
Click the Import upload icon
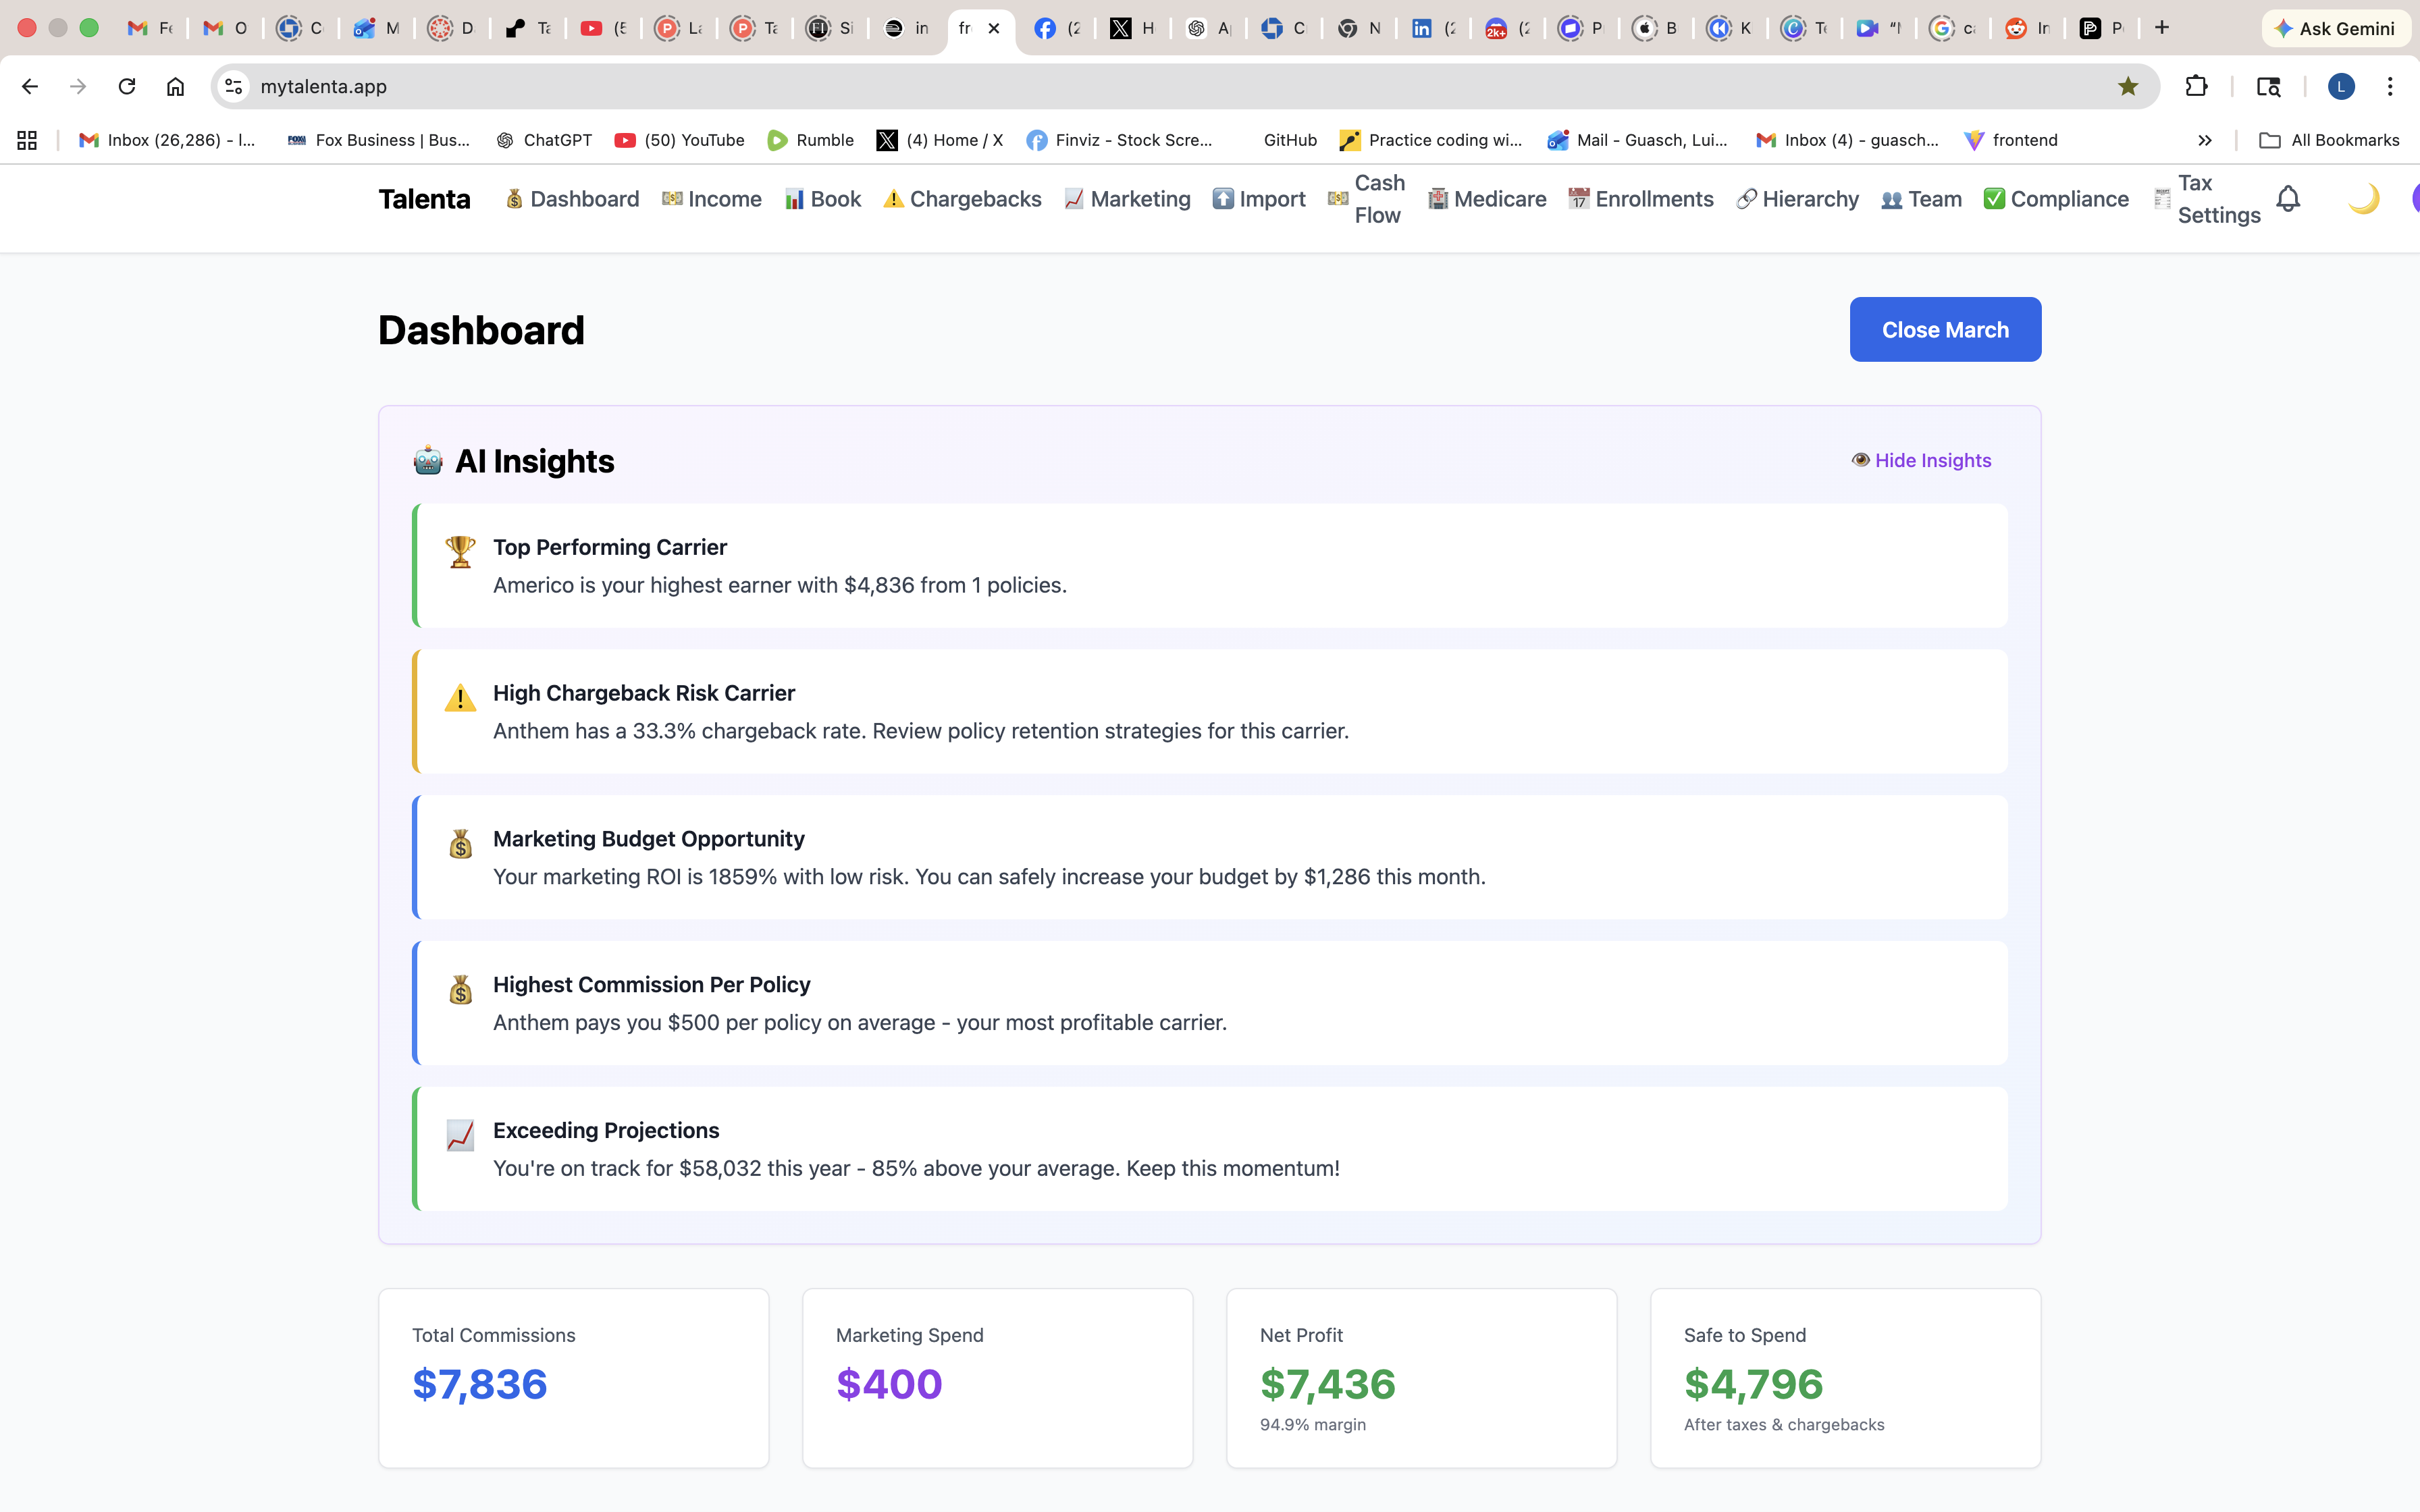tap(1223, 199)
